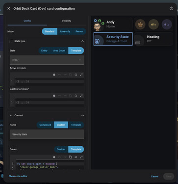
Task: Redo in the Colour template editor
Action: pyautogui.click(x=65, y=157)
